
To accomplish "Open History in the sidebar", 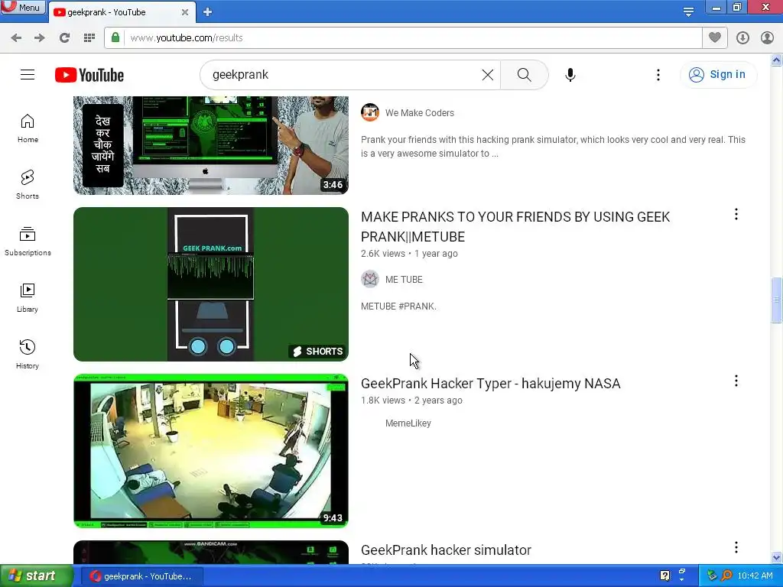I will (x=28, y=355).
